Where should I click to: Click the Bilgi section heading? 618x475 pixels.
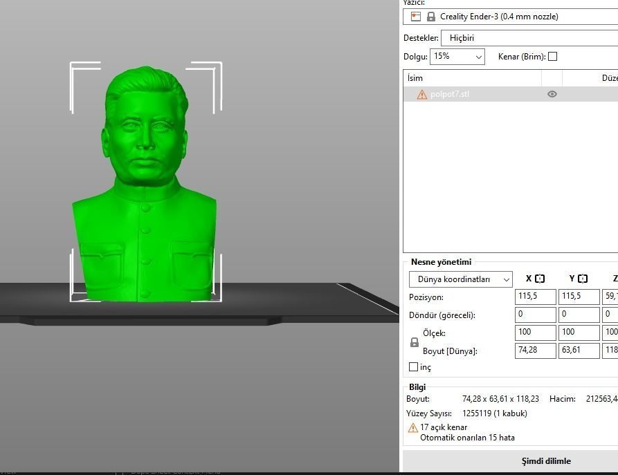(x=417, y=386)
